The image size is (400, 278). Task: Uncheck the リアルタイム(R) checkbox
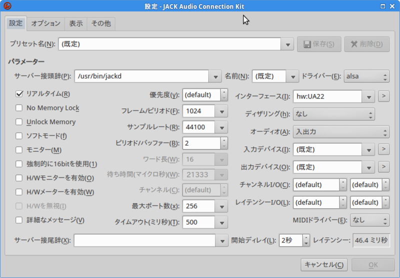point(19,94)
